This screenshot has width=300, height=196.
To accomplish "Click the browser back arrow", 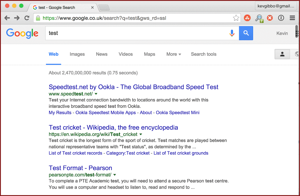I will (x=7, y=18).
